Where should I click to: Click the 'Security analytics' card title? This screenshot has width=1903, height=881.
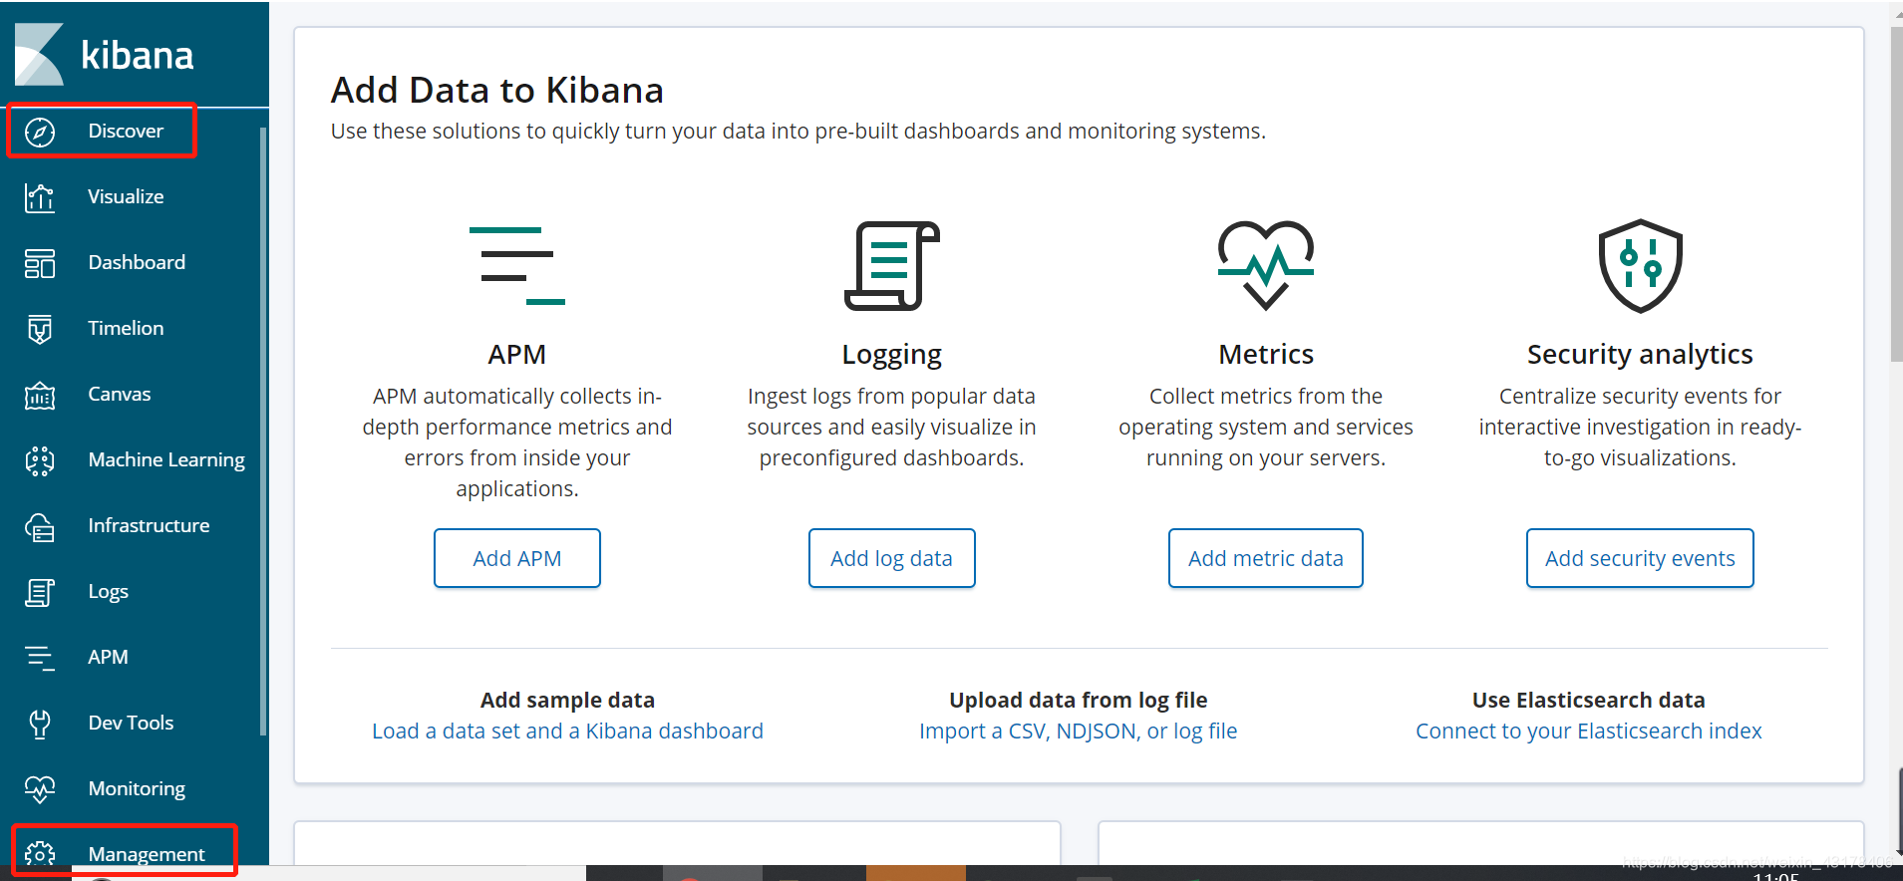(1640, 354)
